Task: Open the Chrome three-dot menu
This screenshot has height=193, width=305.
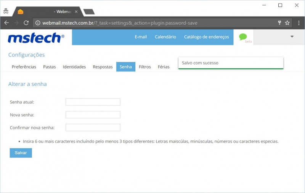Action: pyautogui.click(x=299, y=23)
